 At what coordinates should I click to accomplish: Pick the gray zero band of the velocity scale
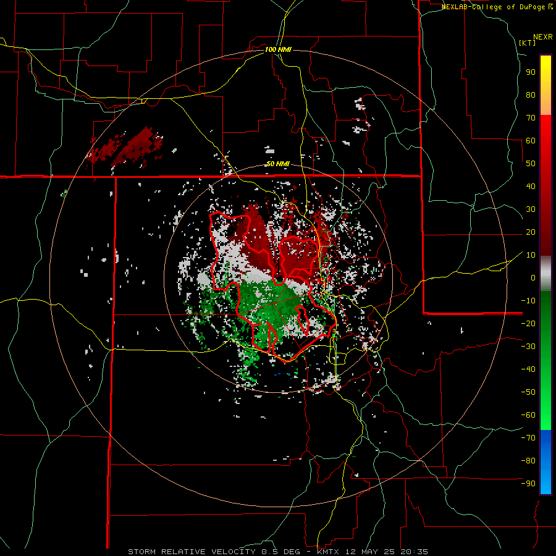[545, 274]
